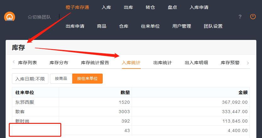
Task: Switch to the 库存分布 tab
Action: [59, 63]
